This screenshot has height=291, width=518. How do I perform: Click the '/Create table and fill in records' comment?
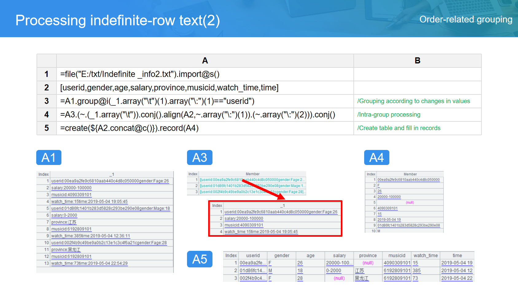399,128
